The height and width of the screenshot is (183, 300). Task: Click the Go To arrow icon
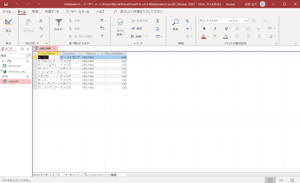(187, 28)
